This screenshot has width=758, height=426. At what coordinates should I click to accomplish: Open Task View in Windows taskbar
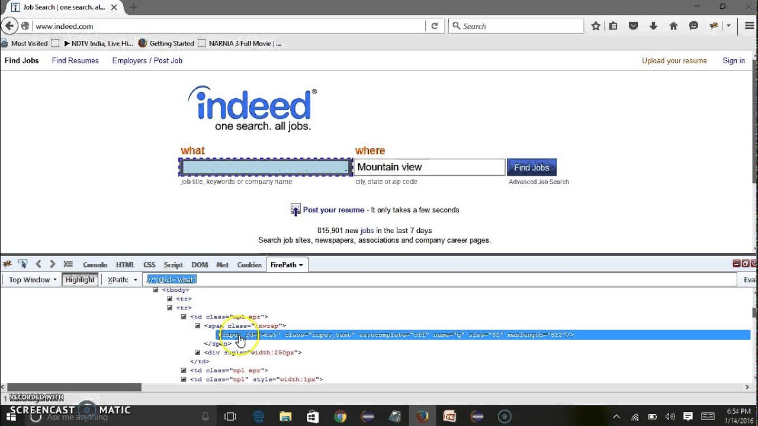click(x=230, y=417)
